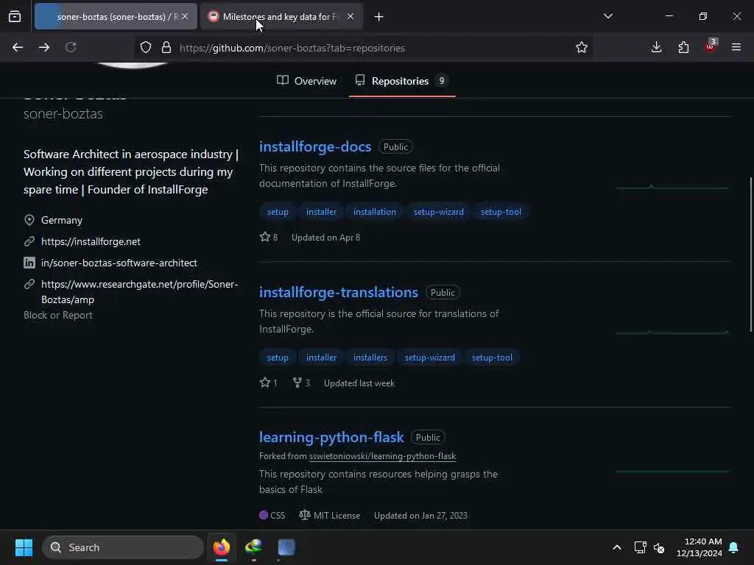Click the 'installers' topic tag on installforge-translations
Viewport: 754px width, 565px height.
click(370, 358)
